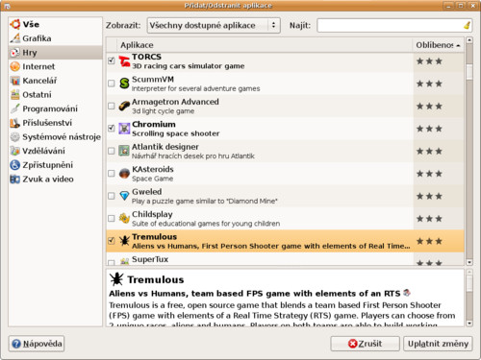Click the Gweled diamond icon
This screenshot has width=481, height=360.
tap(124, 196)
